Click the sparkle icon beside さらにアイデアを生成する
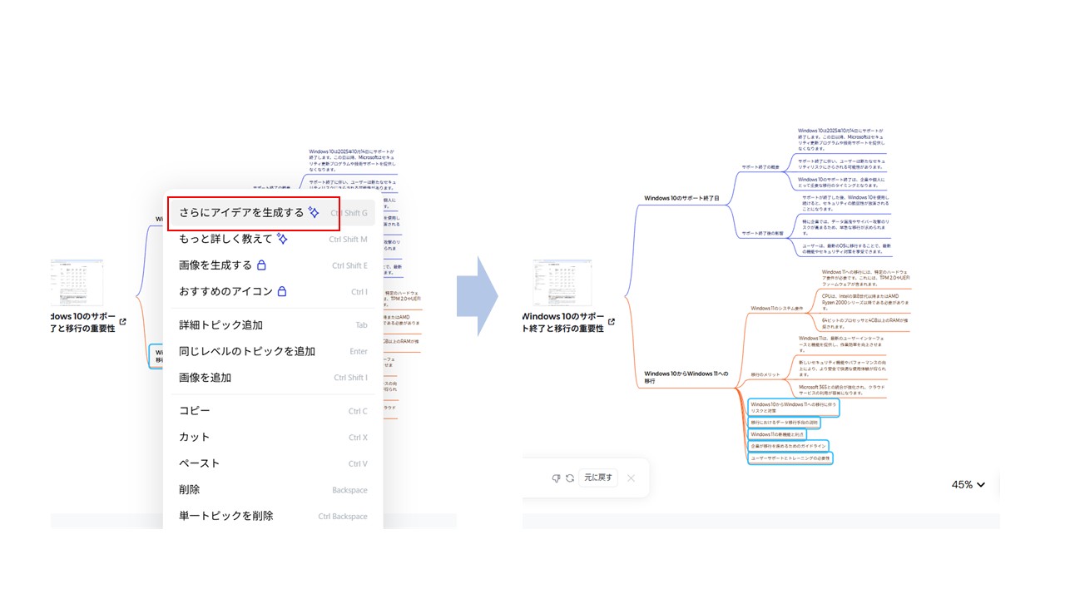Image resolution: width=1065 pixels, height=599 pixels. [314, 213]
